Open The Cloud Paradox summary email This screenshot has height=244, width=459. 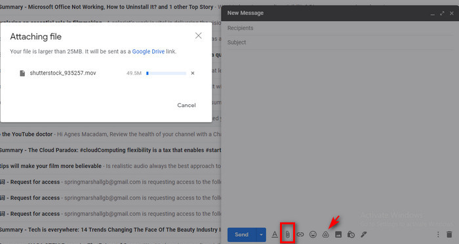pos(110,150)
